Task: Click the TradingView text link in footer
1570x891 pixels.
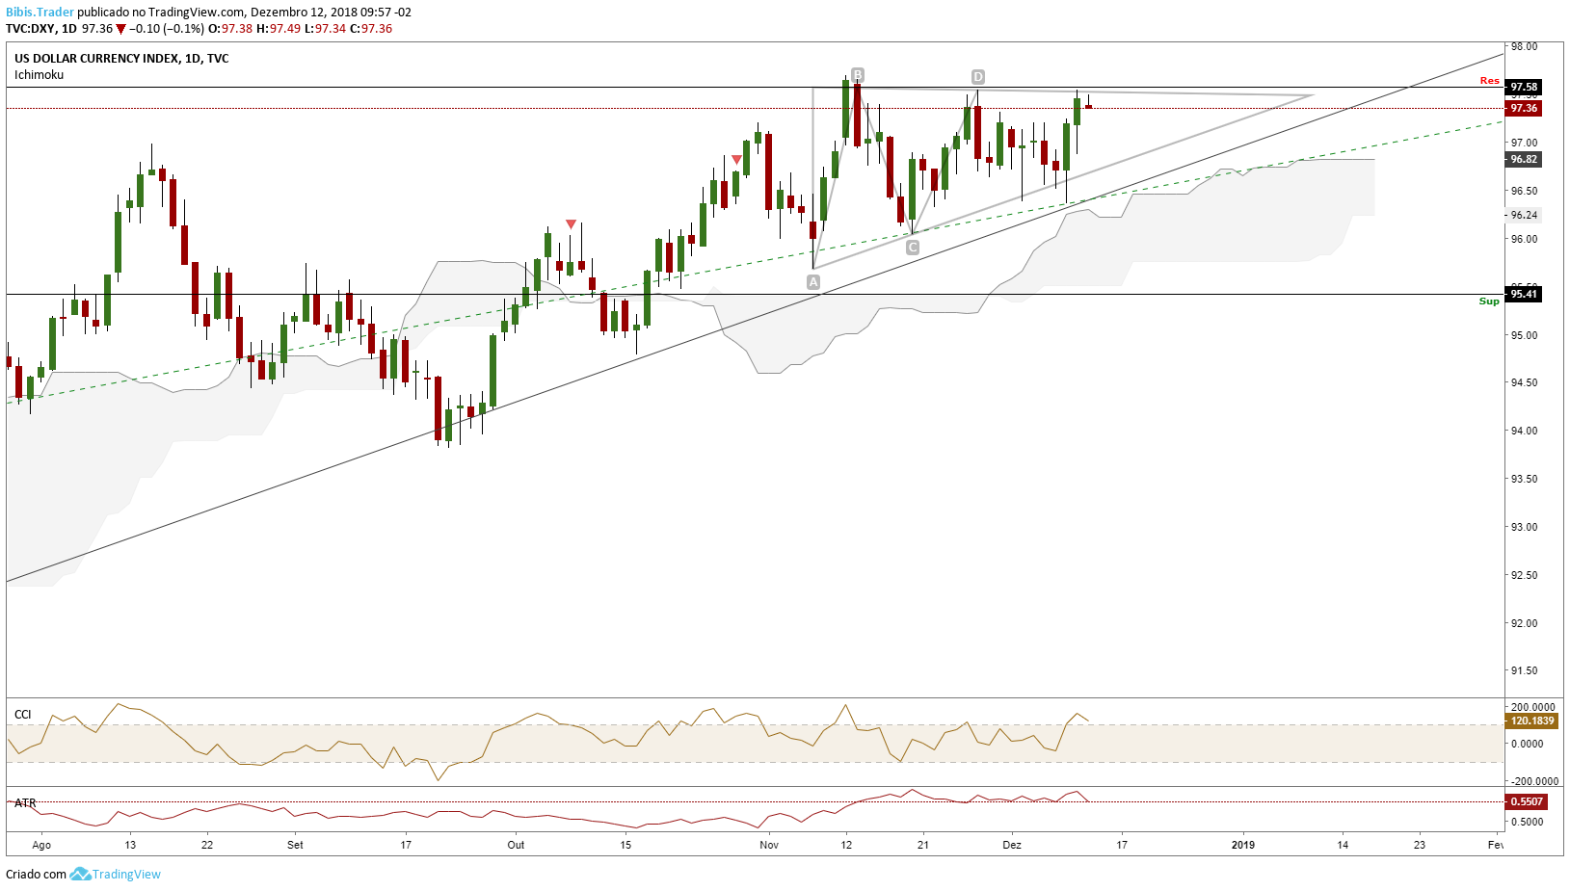Action: click(x=126, y=875)
